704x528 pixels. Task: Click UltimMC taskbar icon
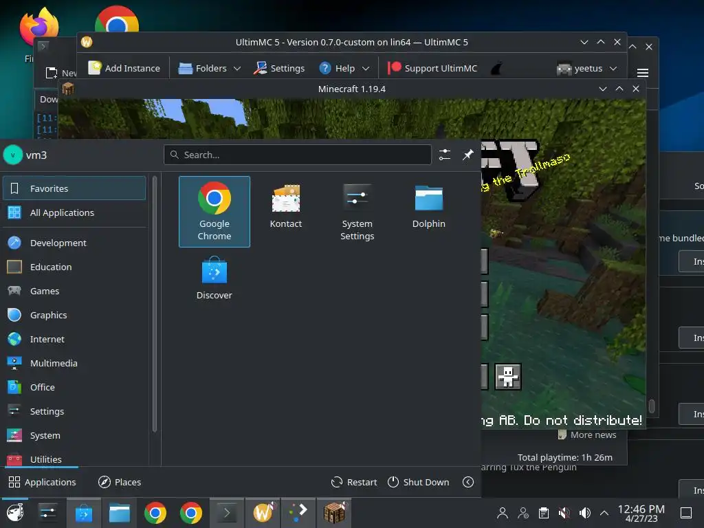(263, 513)
